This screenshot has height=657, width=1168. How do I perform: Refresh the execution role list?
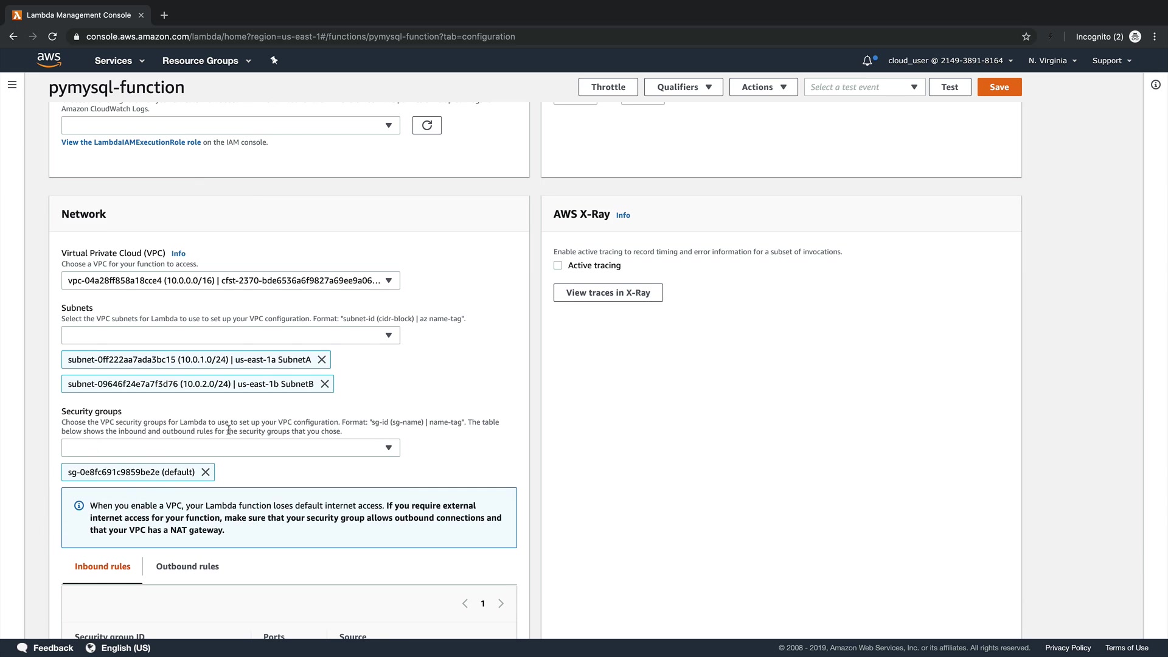[426, 125]
